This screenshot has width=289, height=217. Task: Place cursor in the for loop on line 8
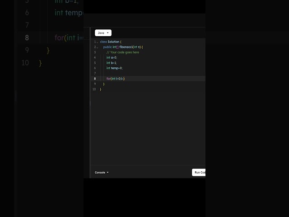(x=116, y=79)
